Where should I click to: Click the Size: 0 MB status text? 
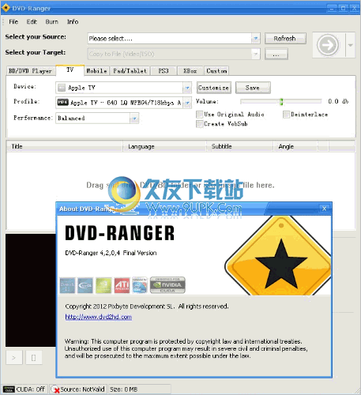click(124, 389)
